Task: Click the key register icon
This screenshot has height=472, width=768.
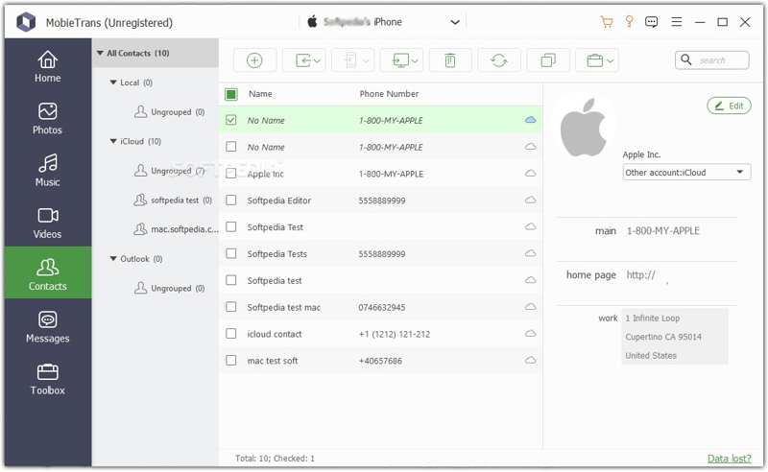Action: pos(630,22)
